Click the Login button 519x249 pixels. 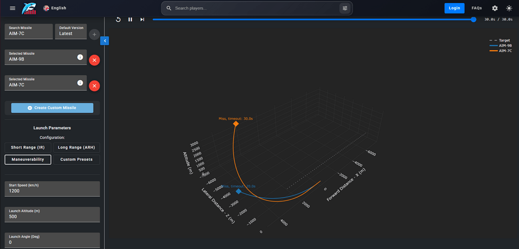click(x=455, y=8)
